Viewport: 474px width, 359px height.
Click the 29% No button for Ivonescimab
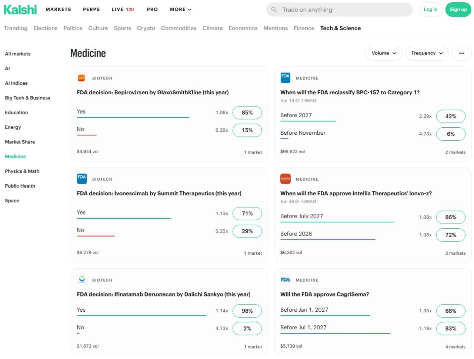[x=247, y=231]
